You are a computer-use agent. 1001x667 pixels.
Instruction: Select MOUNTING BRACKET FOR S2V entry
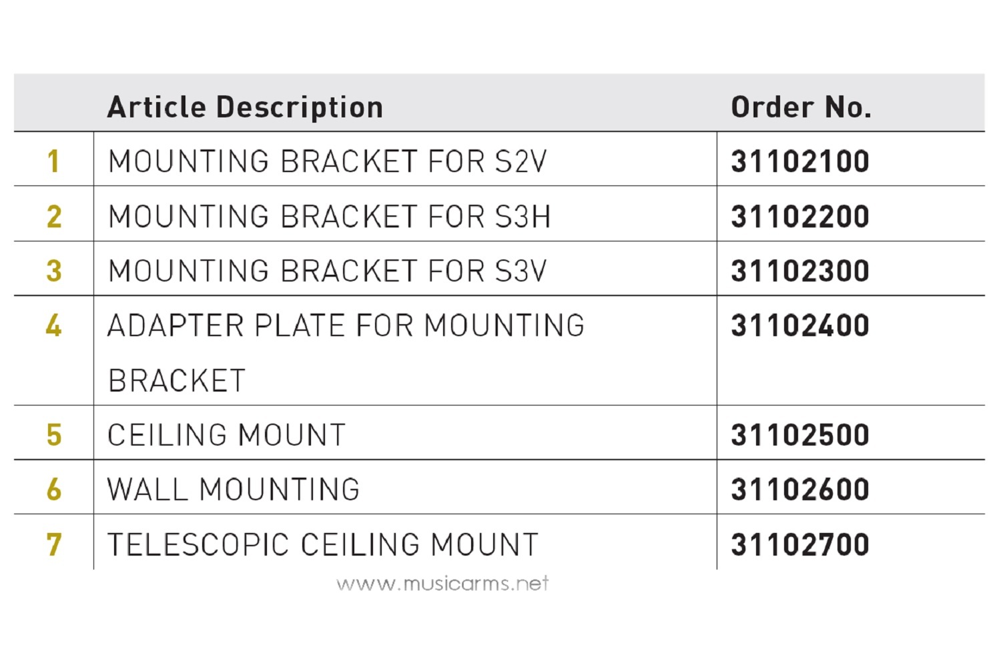click(327, 161)
